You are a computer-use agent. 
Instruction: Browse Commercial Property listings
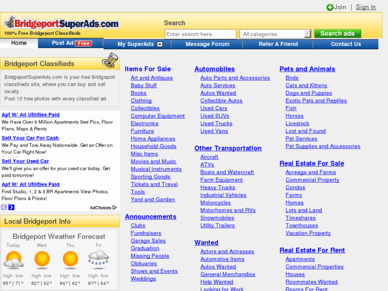pyautogui.click(x=312, y=180)
